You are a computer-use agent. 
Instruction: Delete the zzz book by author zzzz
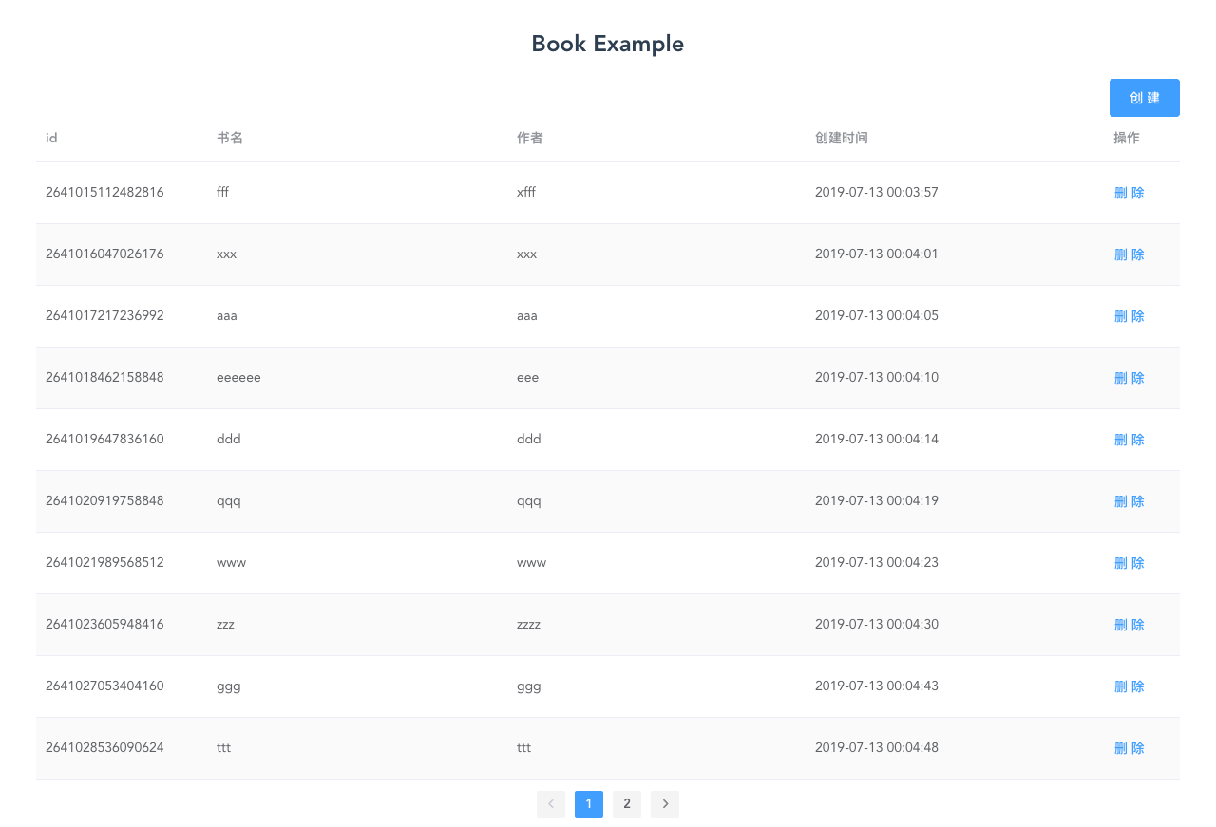(1129, 624)
